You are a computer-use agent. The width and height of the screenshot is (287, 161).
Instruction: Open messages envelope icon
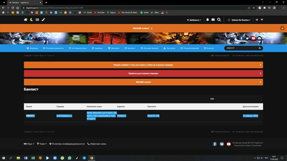pyautogui.click(x=213, y=20)
